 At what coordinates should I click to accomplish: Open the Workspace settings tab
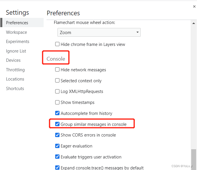[x=16, y=32]
